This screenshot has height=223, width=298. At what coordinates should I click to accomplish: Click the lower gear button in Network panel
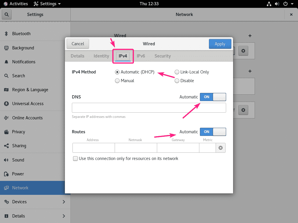[243, 110]
